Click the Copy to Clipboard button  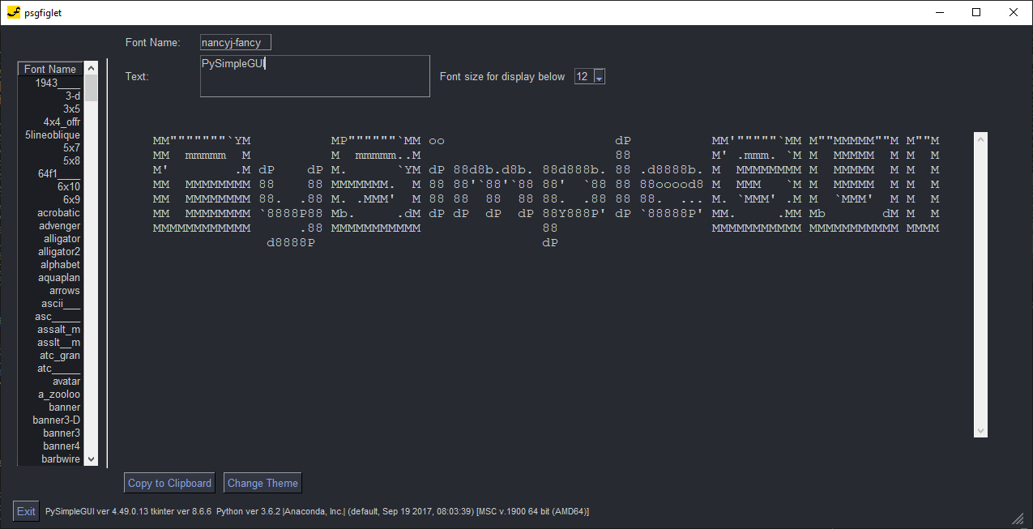click(169, 482)
